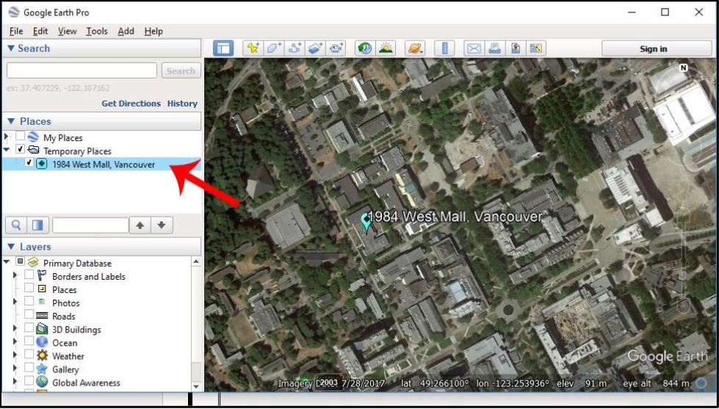Click the 1984 West Mall pushpin on the map
Viewport: 719px width, 409px height.
coord(366,221)
